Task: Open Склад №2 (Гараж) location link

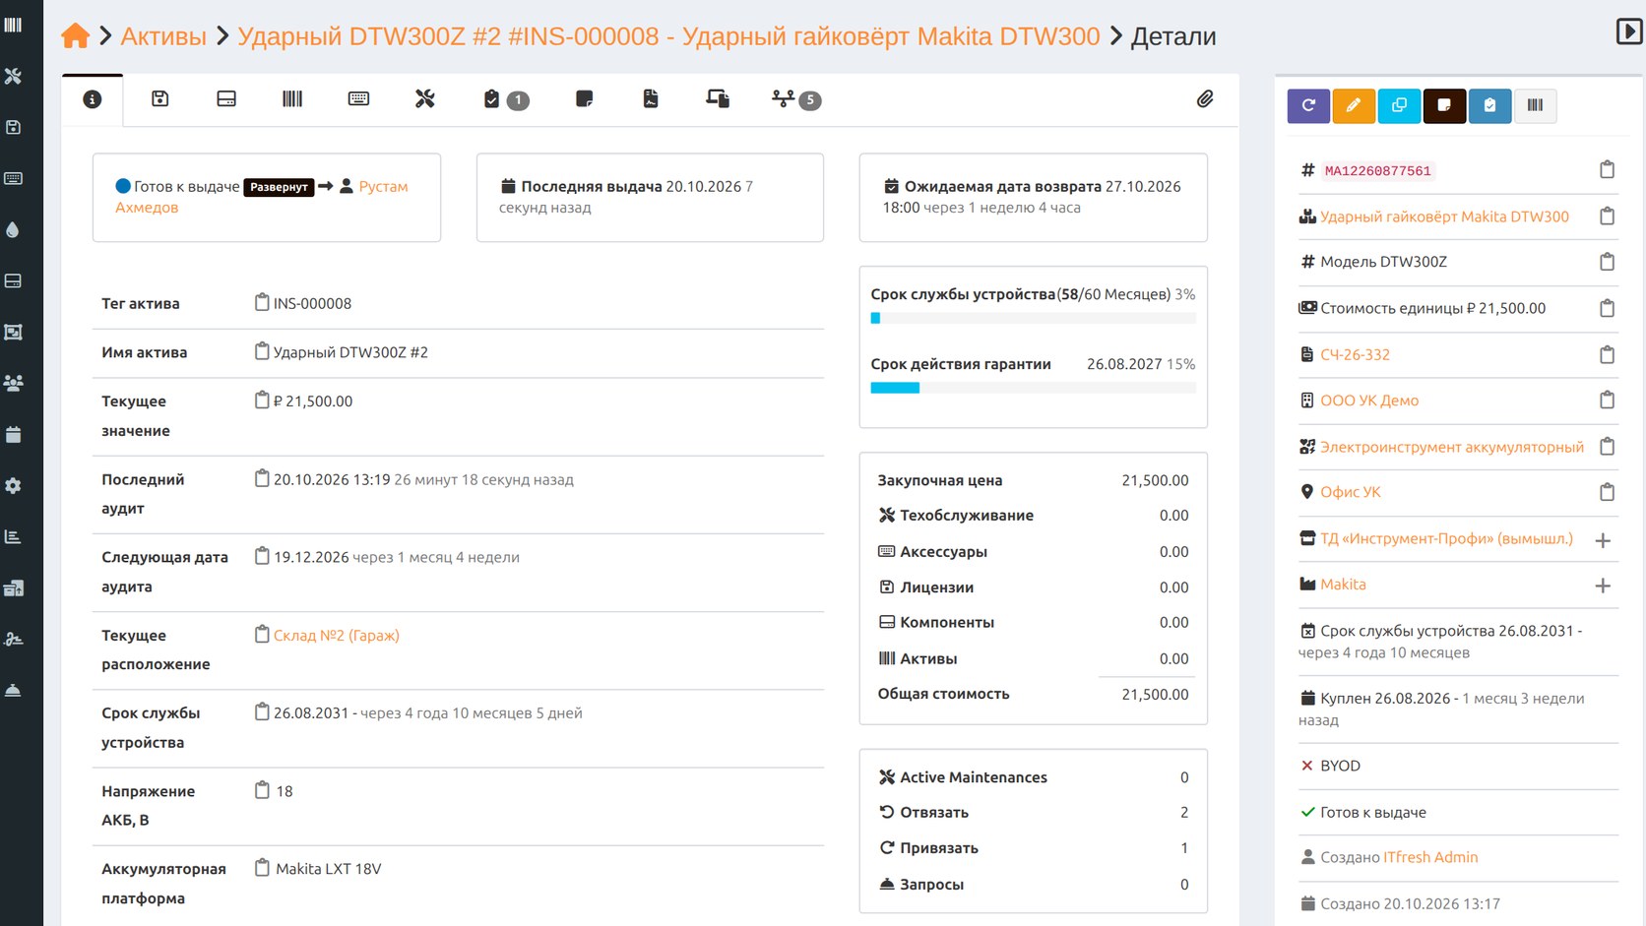Action: pyautogui.click(x=337, y=636)
